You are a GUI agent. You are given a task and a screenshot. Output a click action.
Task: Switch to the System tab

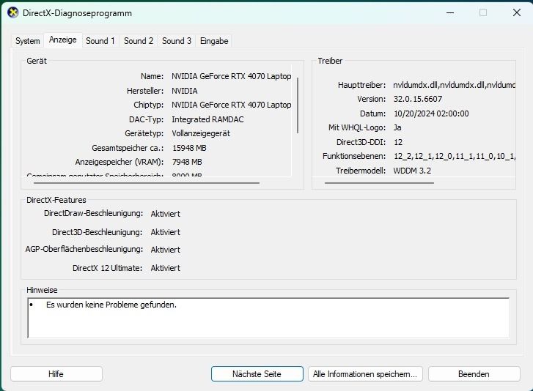pos(28,41)
